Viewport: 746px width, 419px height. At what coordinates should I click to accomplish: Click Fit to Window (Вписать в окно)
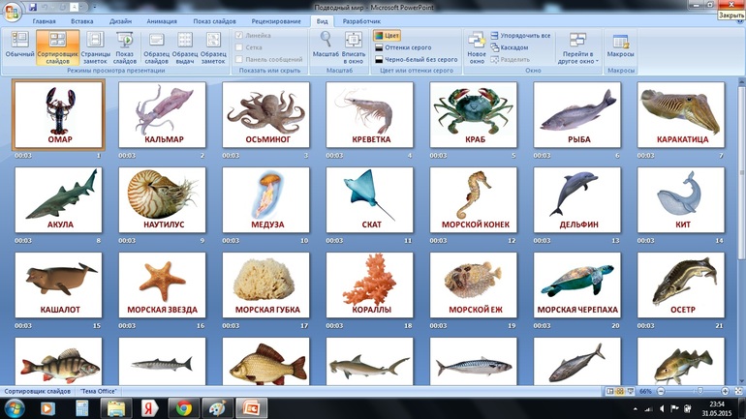[354, 45]
